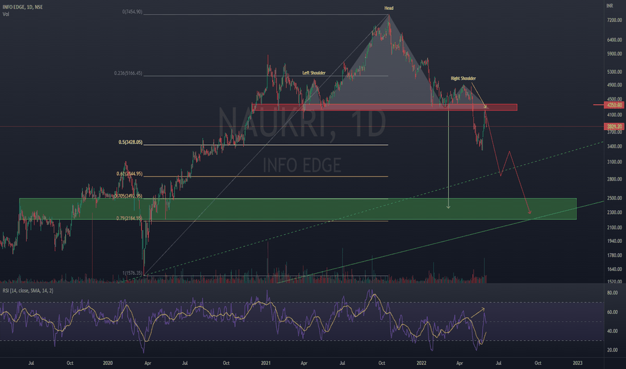Screen dimensions: 626x369
Task: Select the 1780.00 price scale value
Action: pos(615,256)
